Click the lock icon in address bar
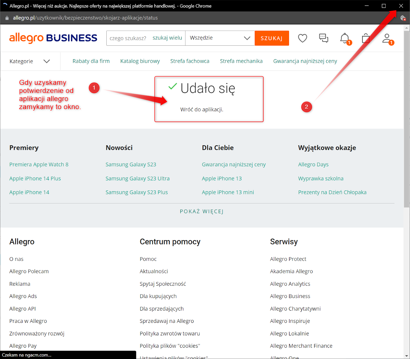 tap(7, 18)
